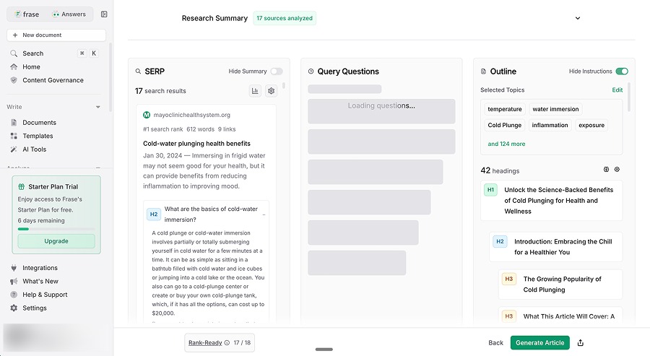Open the headings settings gear icon

click(617, 170)
